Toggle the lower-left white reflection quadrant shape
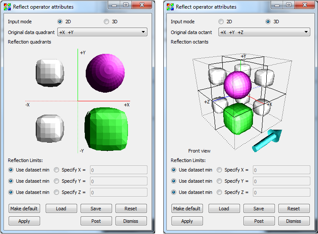318x234 pixels. pos(50,128)
